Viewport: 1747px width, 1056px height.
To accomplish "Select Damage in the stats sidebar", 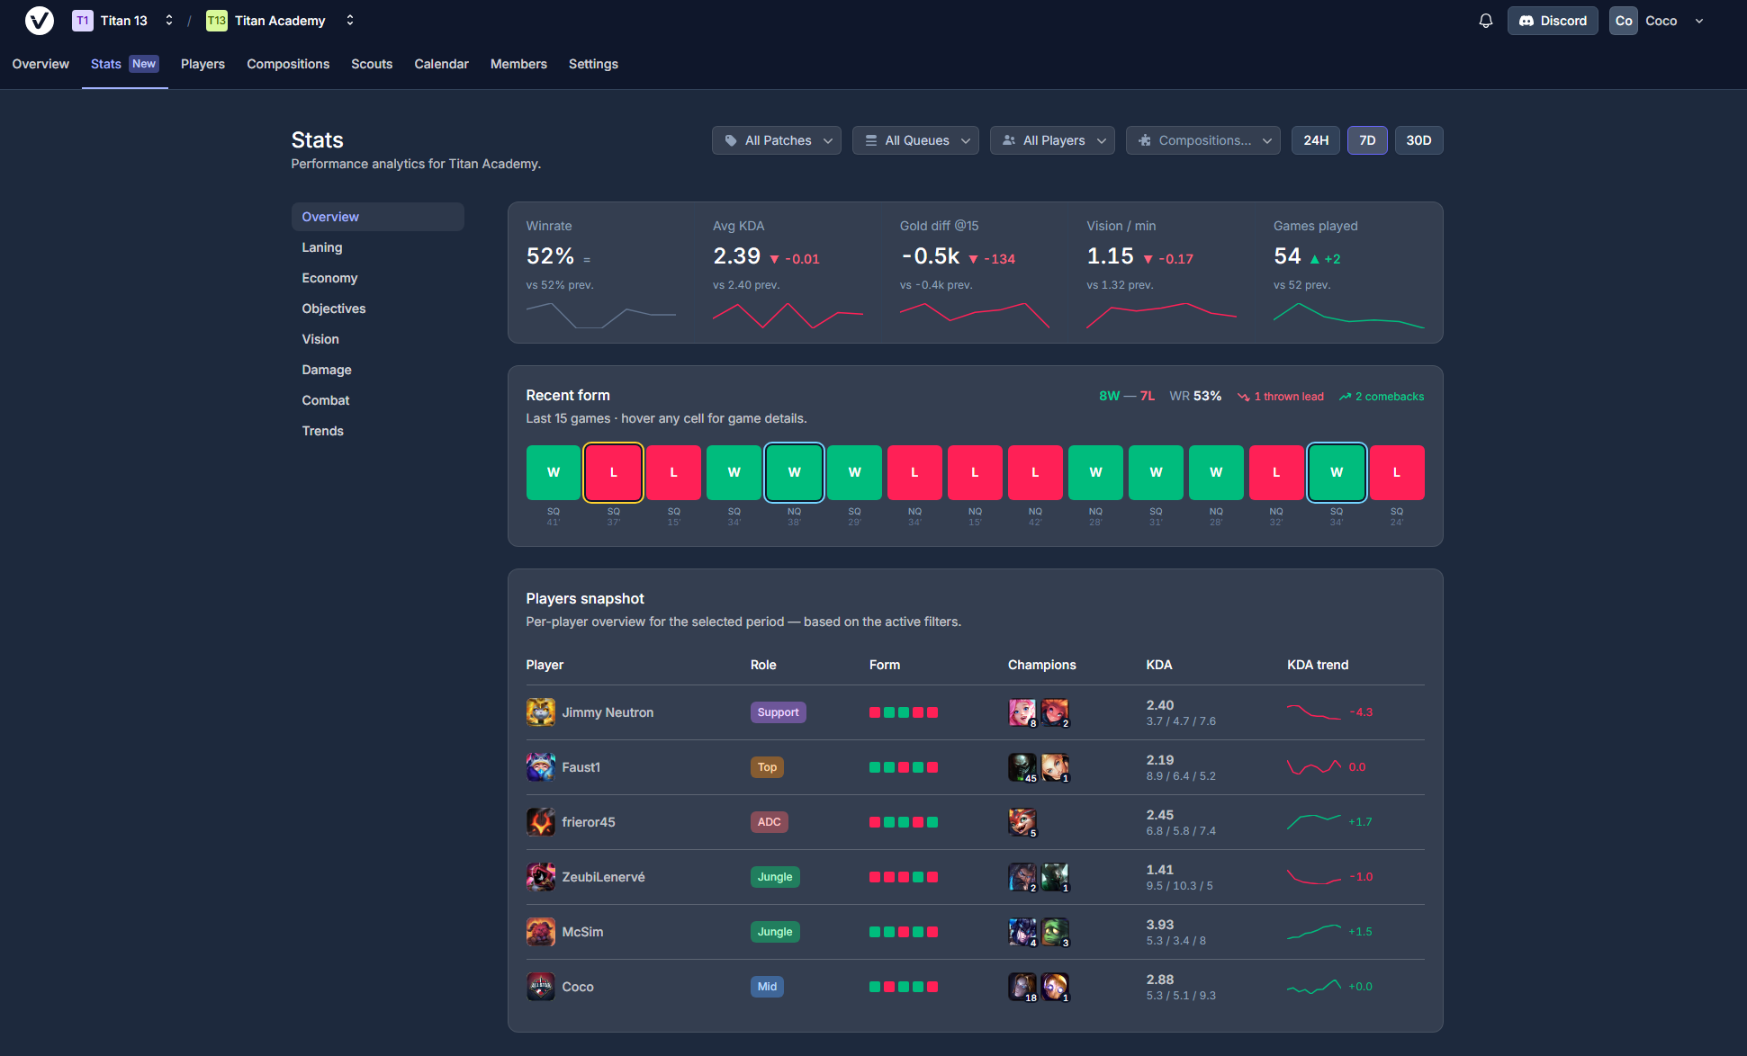I will 378,370.
